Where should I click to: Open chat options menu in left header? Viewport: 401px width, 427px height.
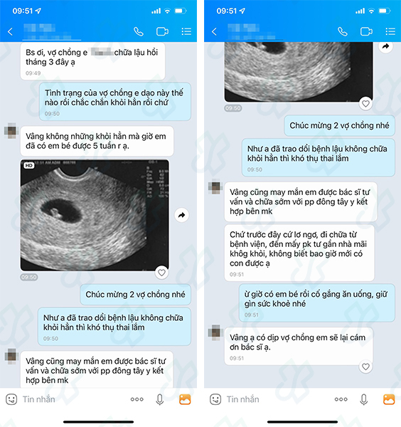tap(186, 31)
